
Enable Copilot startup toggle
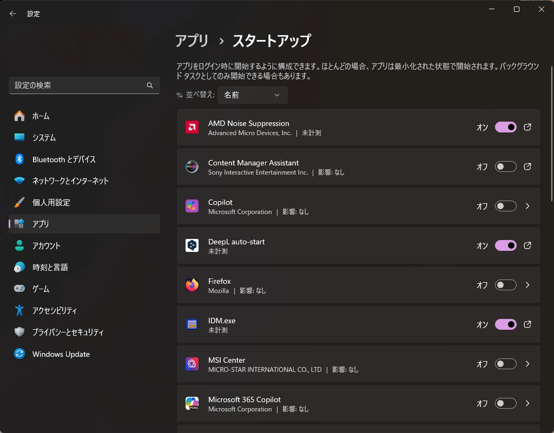point(506,206)
